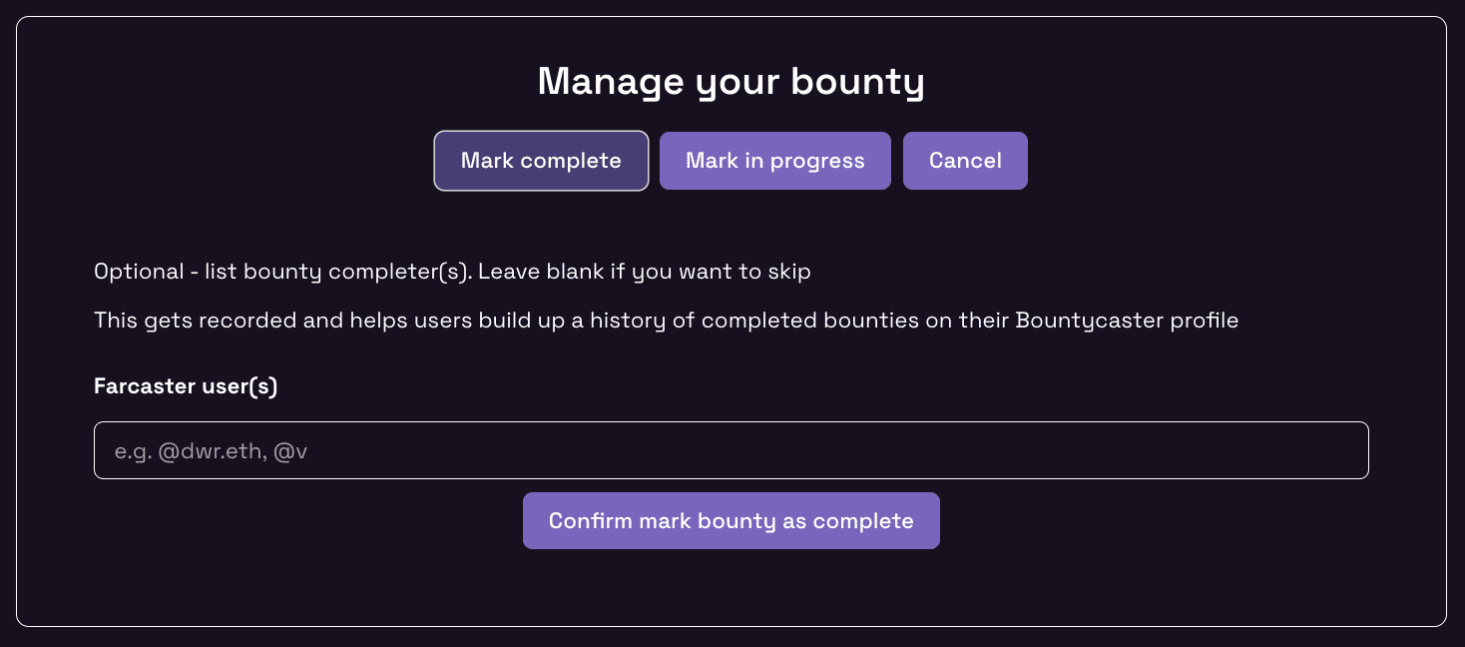Click the Mark complete button

tap(541, 161)
